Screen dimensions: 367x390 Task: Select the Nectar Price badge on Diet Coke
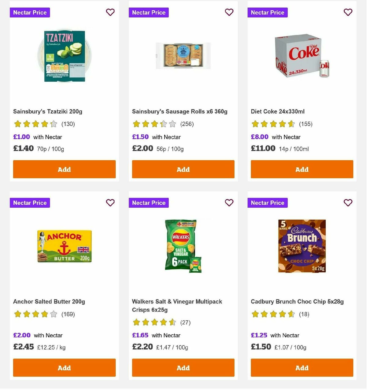tap(268, 13)
